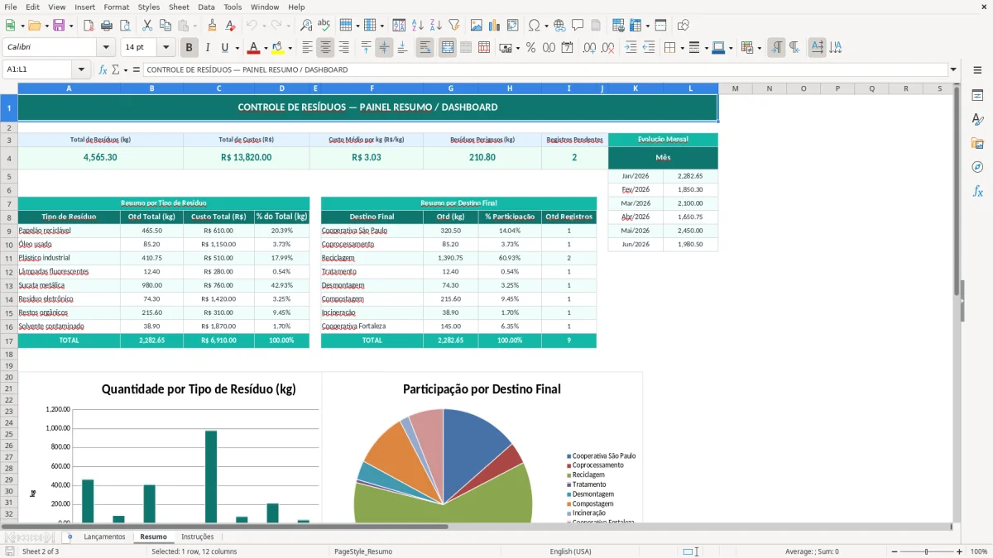Toggle Align Right
The image size is (993, 558).
[x=344, y=48]
